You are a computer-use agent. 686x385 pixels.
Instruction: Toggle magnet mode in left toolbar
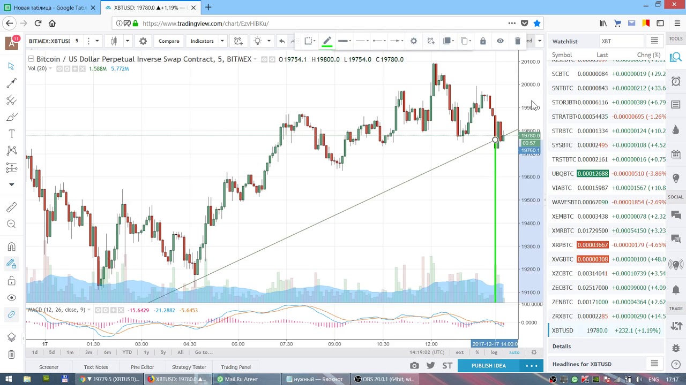click(x=11, y=247)
